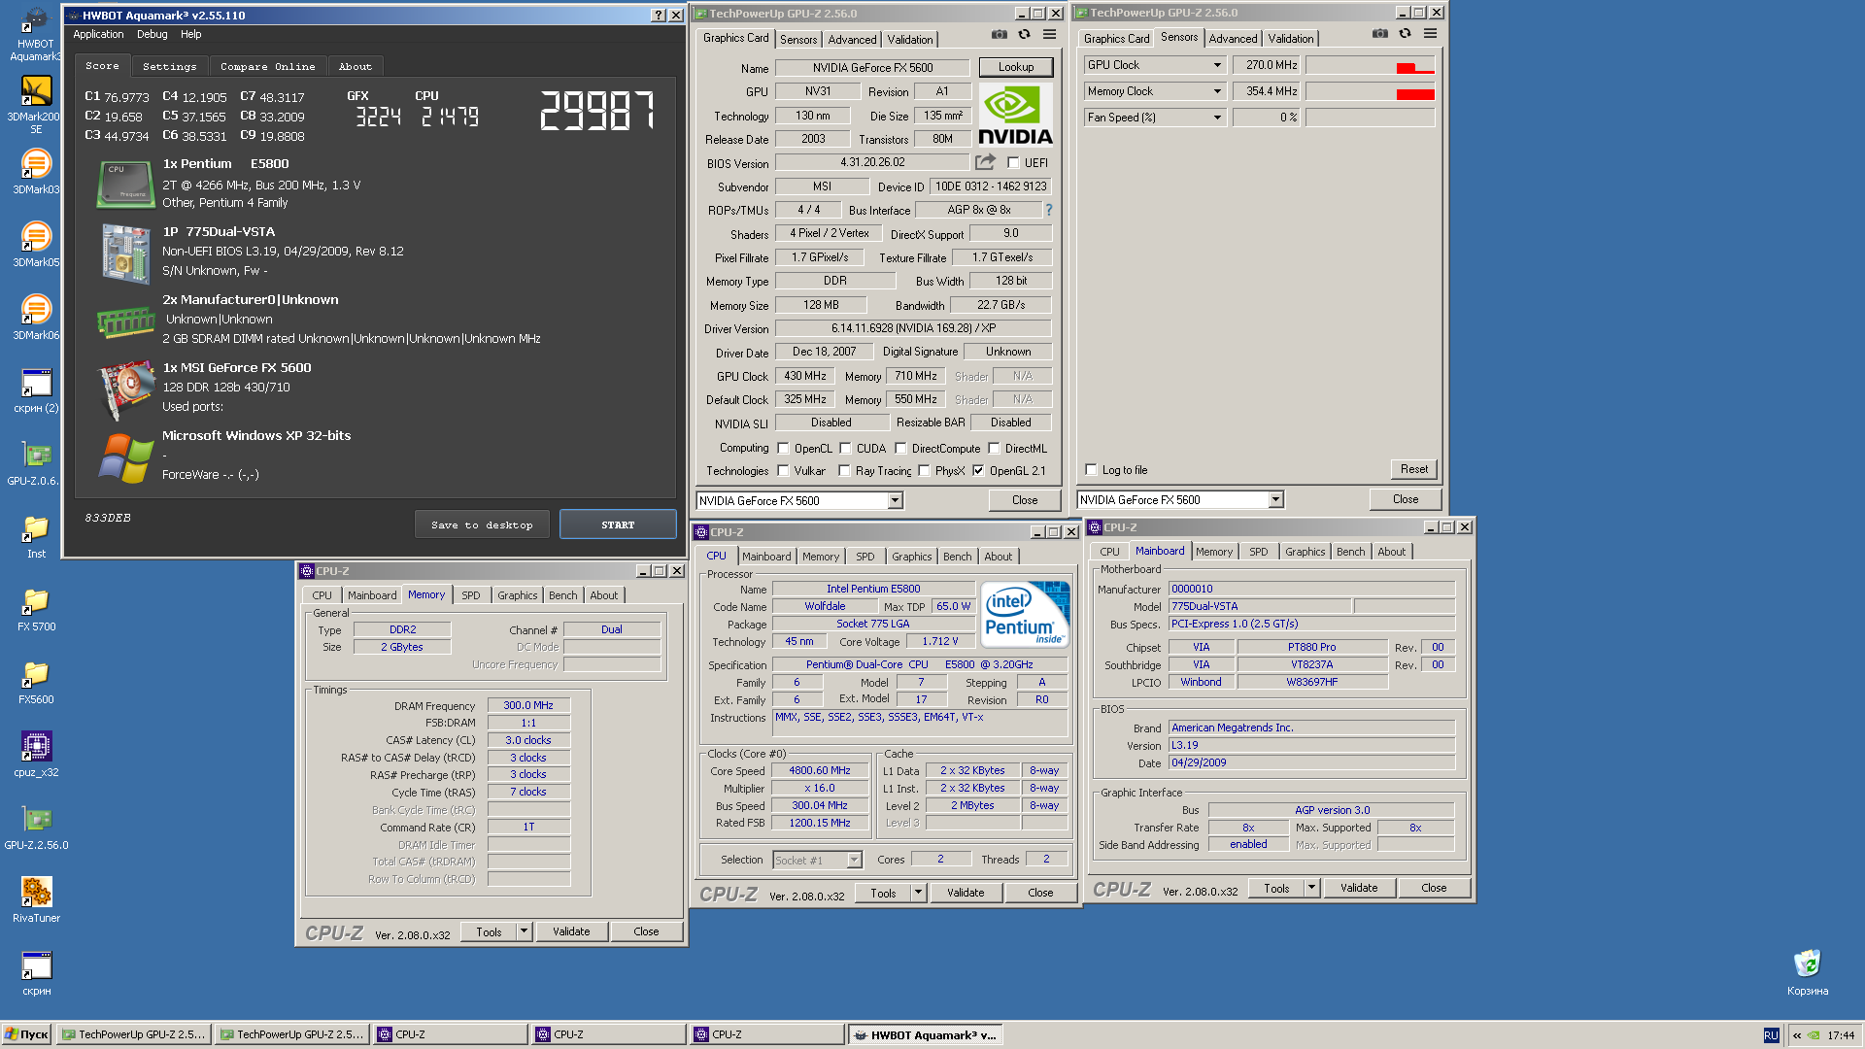Open GPU selector dropdown in Graphics Card window
This screenshot has height=1049, width=1865.
pos(895,501)
